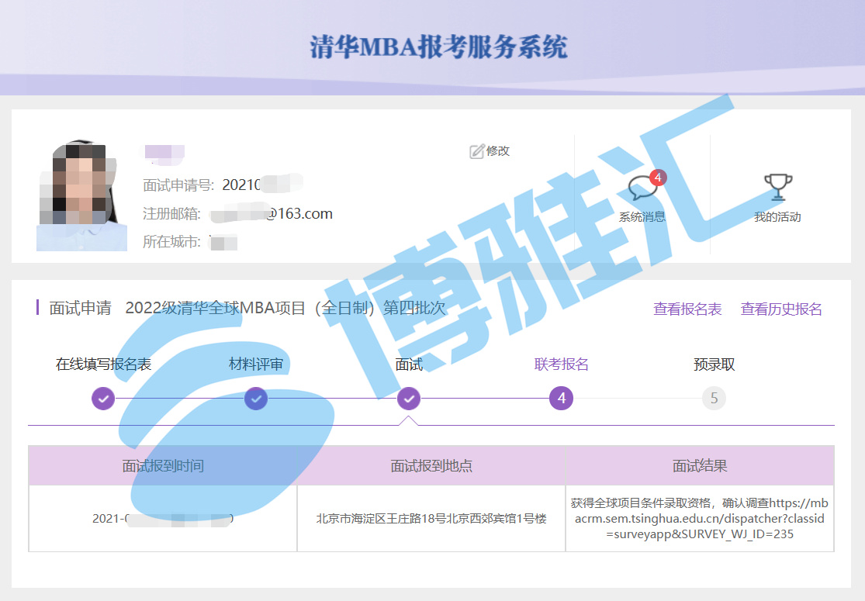Click the 所在城市 label
865x601 pixels.
[171, 241]
